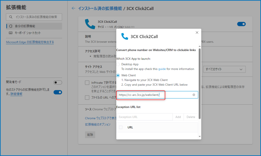Viewport: 261px width, 156px height.
Task: Click the サイト アクセス section label
Action: click(94, 67)
